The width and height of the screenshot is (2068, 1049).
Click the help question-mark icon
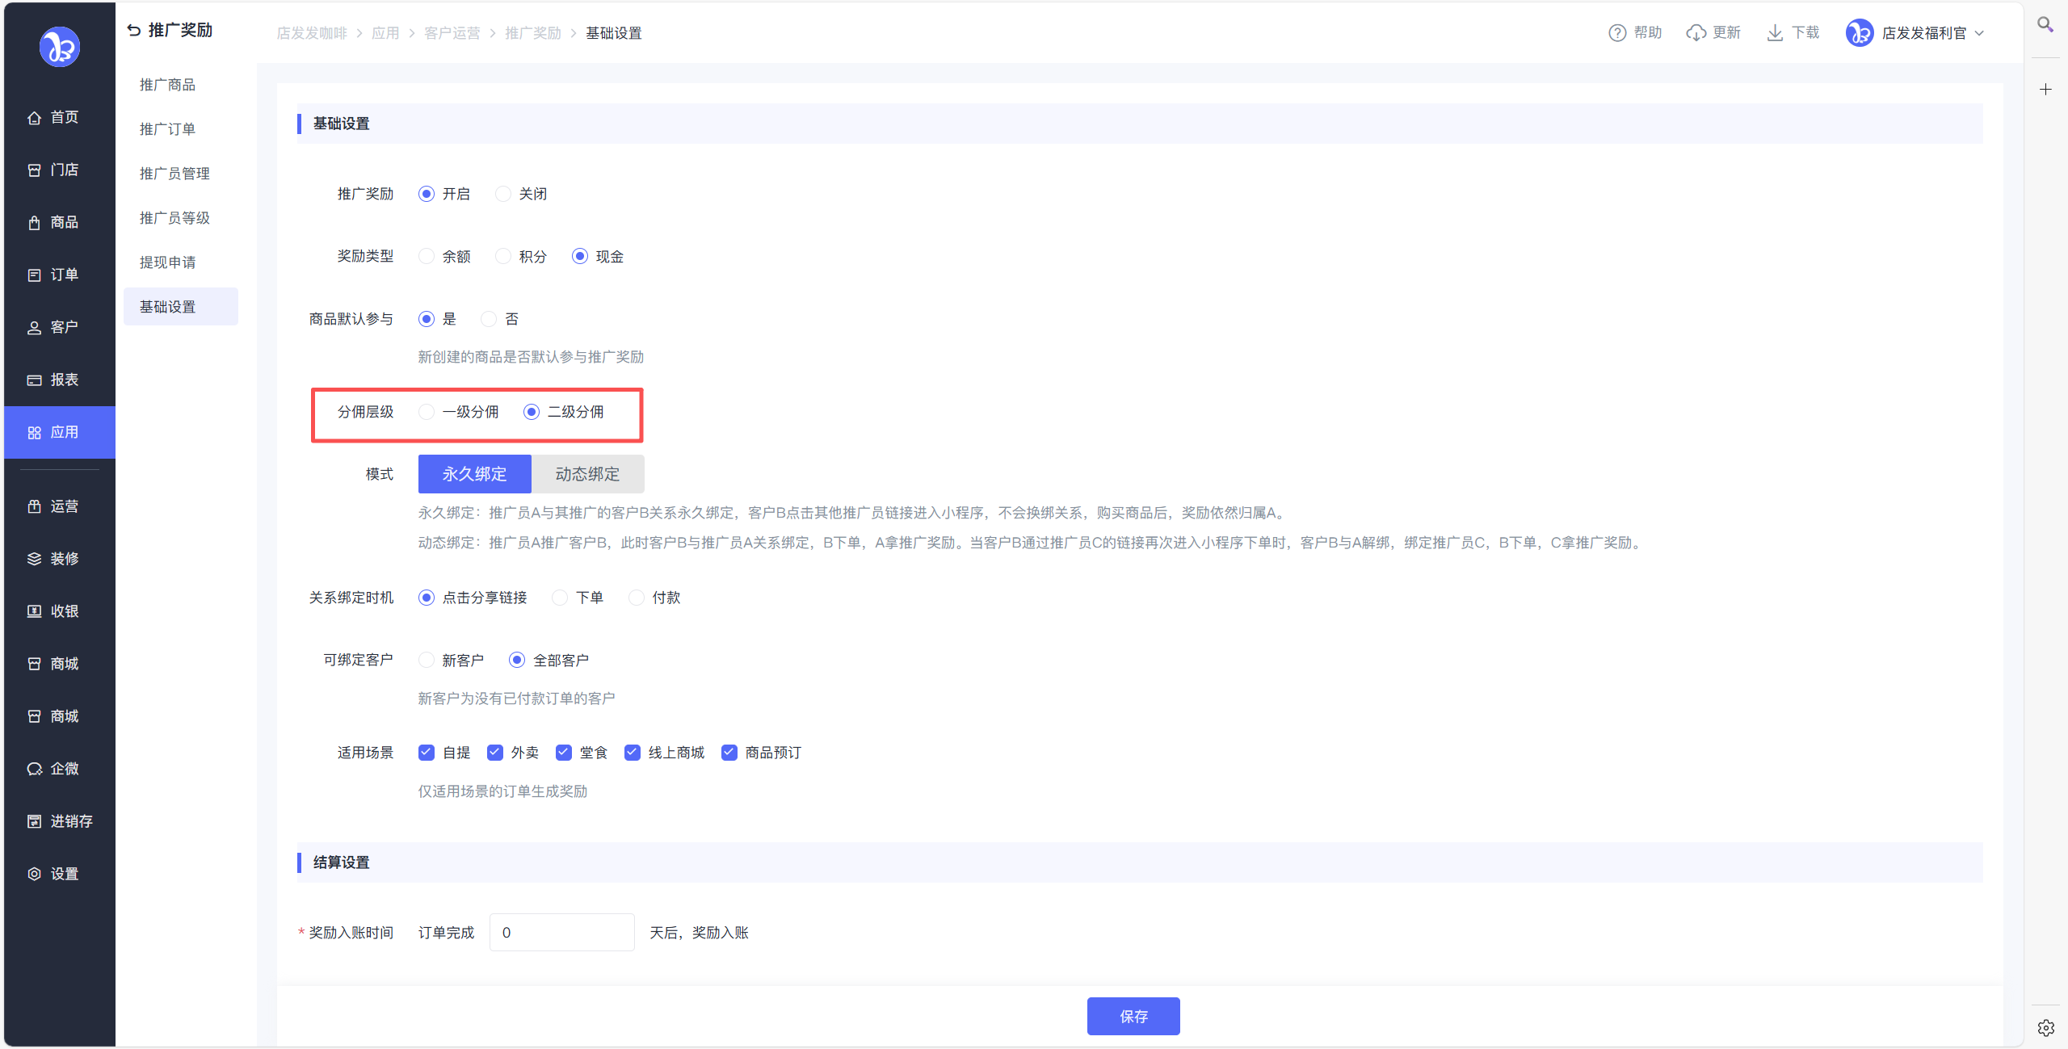pyautogui.click(x=1616, y=33)
